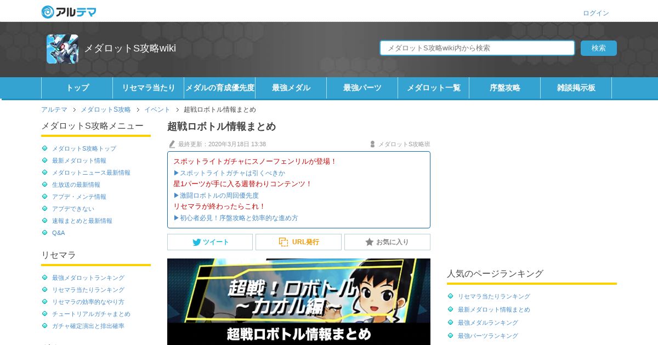
Task: Open 最新メダロット情報 sidebar link
Action: pos(79,160)
